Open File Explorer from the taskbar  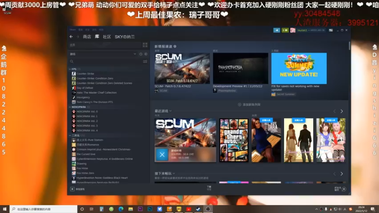(131, 209)
